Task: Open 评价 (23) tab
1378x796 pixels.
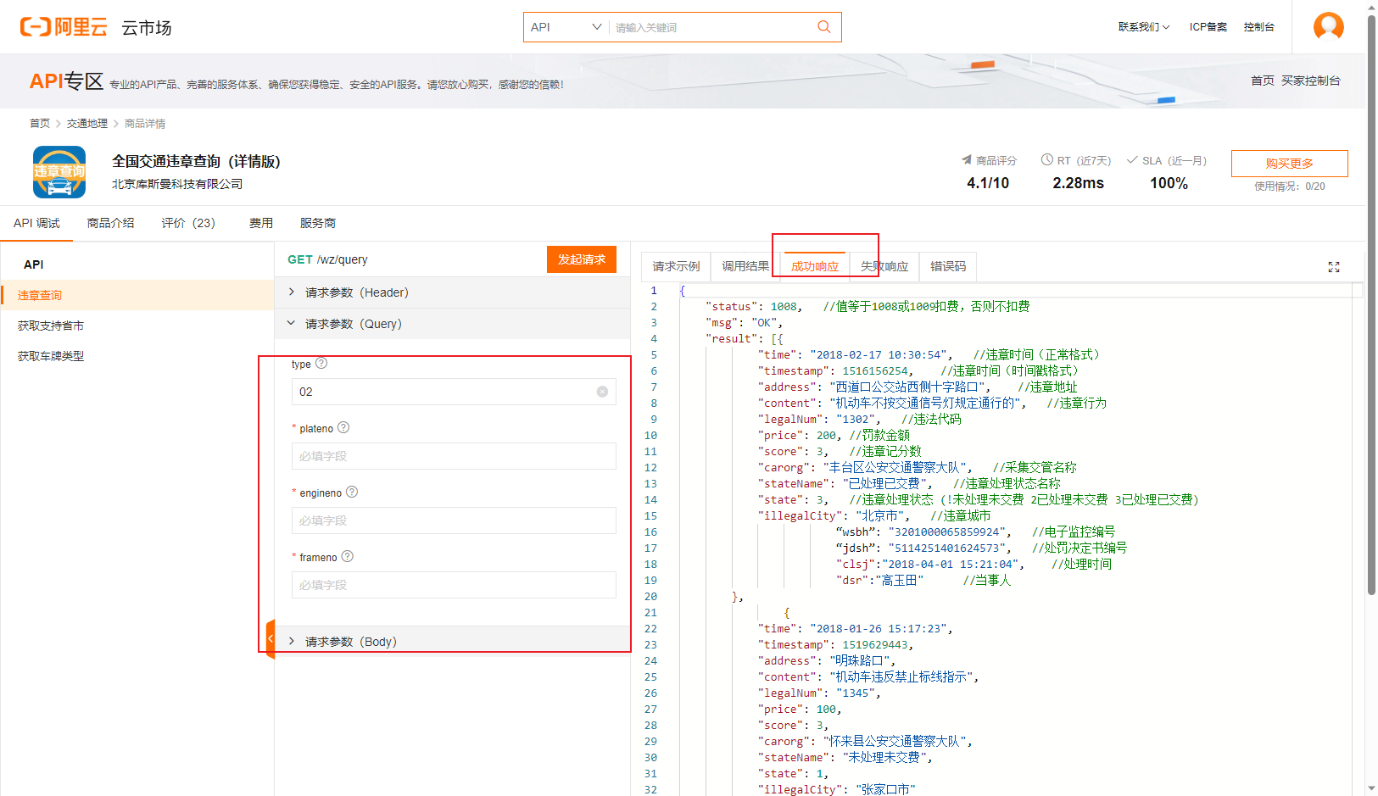Action: [188, 223]
